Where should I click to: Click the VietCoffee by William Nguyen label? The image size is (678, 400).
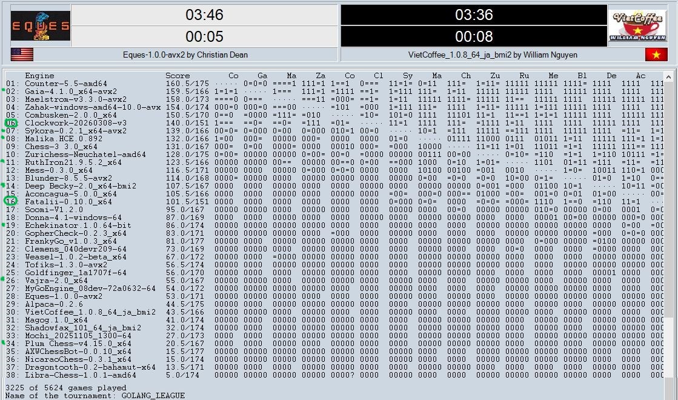coord(493,55)
